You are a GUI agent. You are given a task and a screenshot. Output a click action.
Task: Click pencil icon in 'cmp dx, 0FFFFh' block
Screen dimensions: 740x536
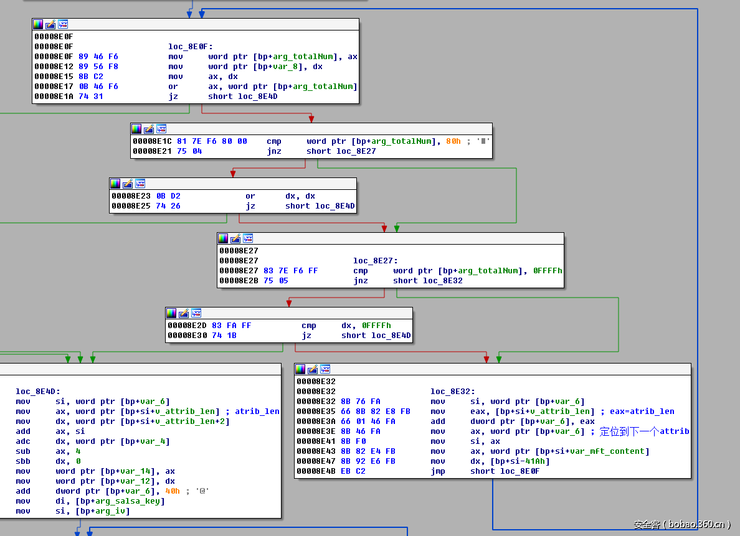184,313
